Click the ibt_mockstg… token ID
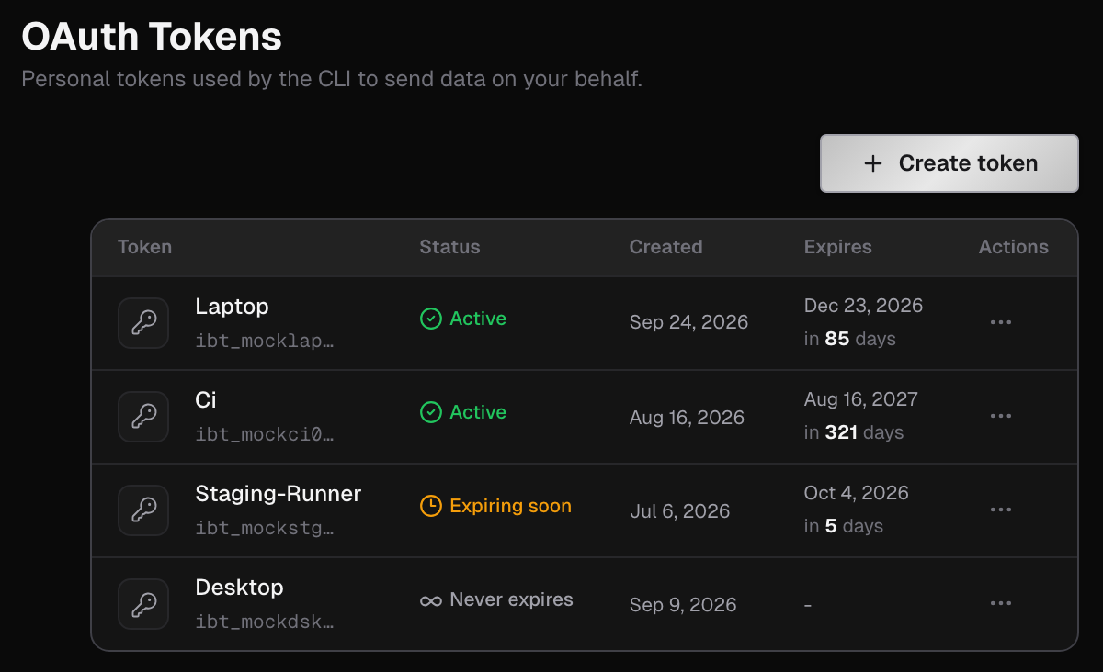 coord(265,528)
